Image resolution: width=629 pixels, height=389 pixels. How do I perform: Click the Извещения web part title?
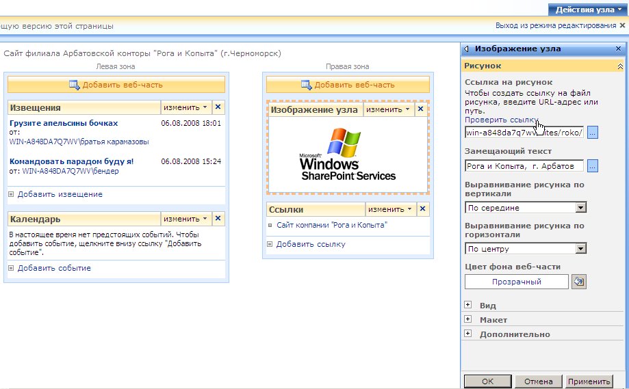36,108
